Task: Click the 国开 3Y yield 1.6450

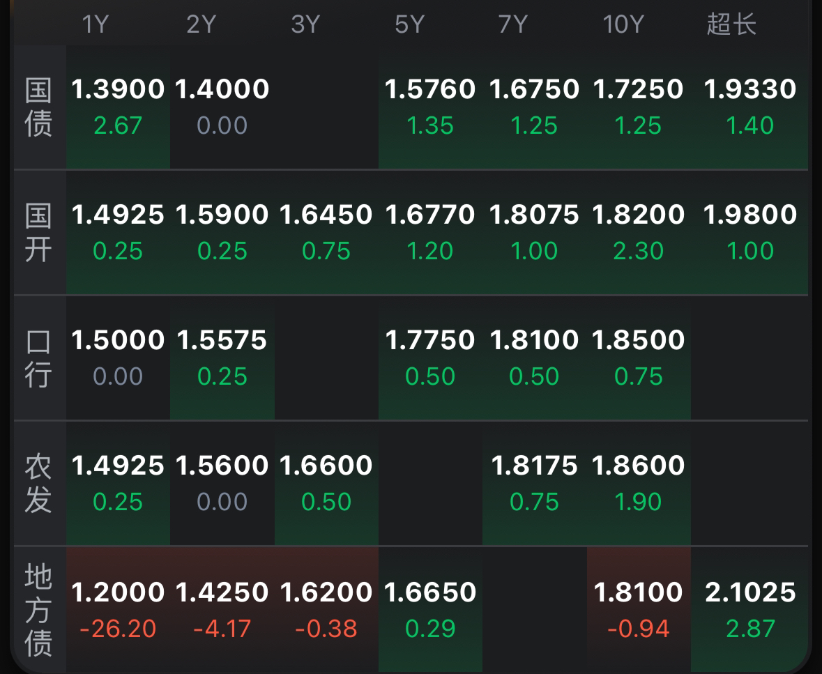Action: pyautogui.click(x=326, y=215)
